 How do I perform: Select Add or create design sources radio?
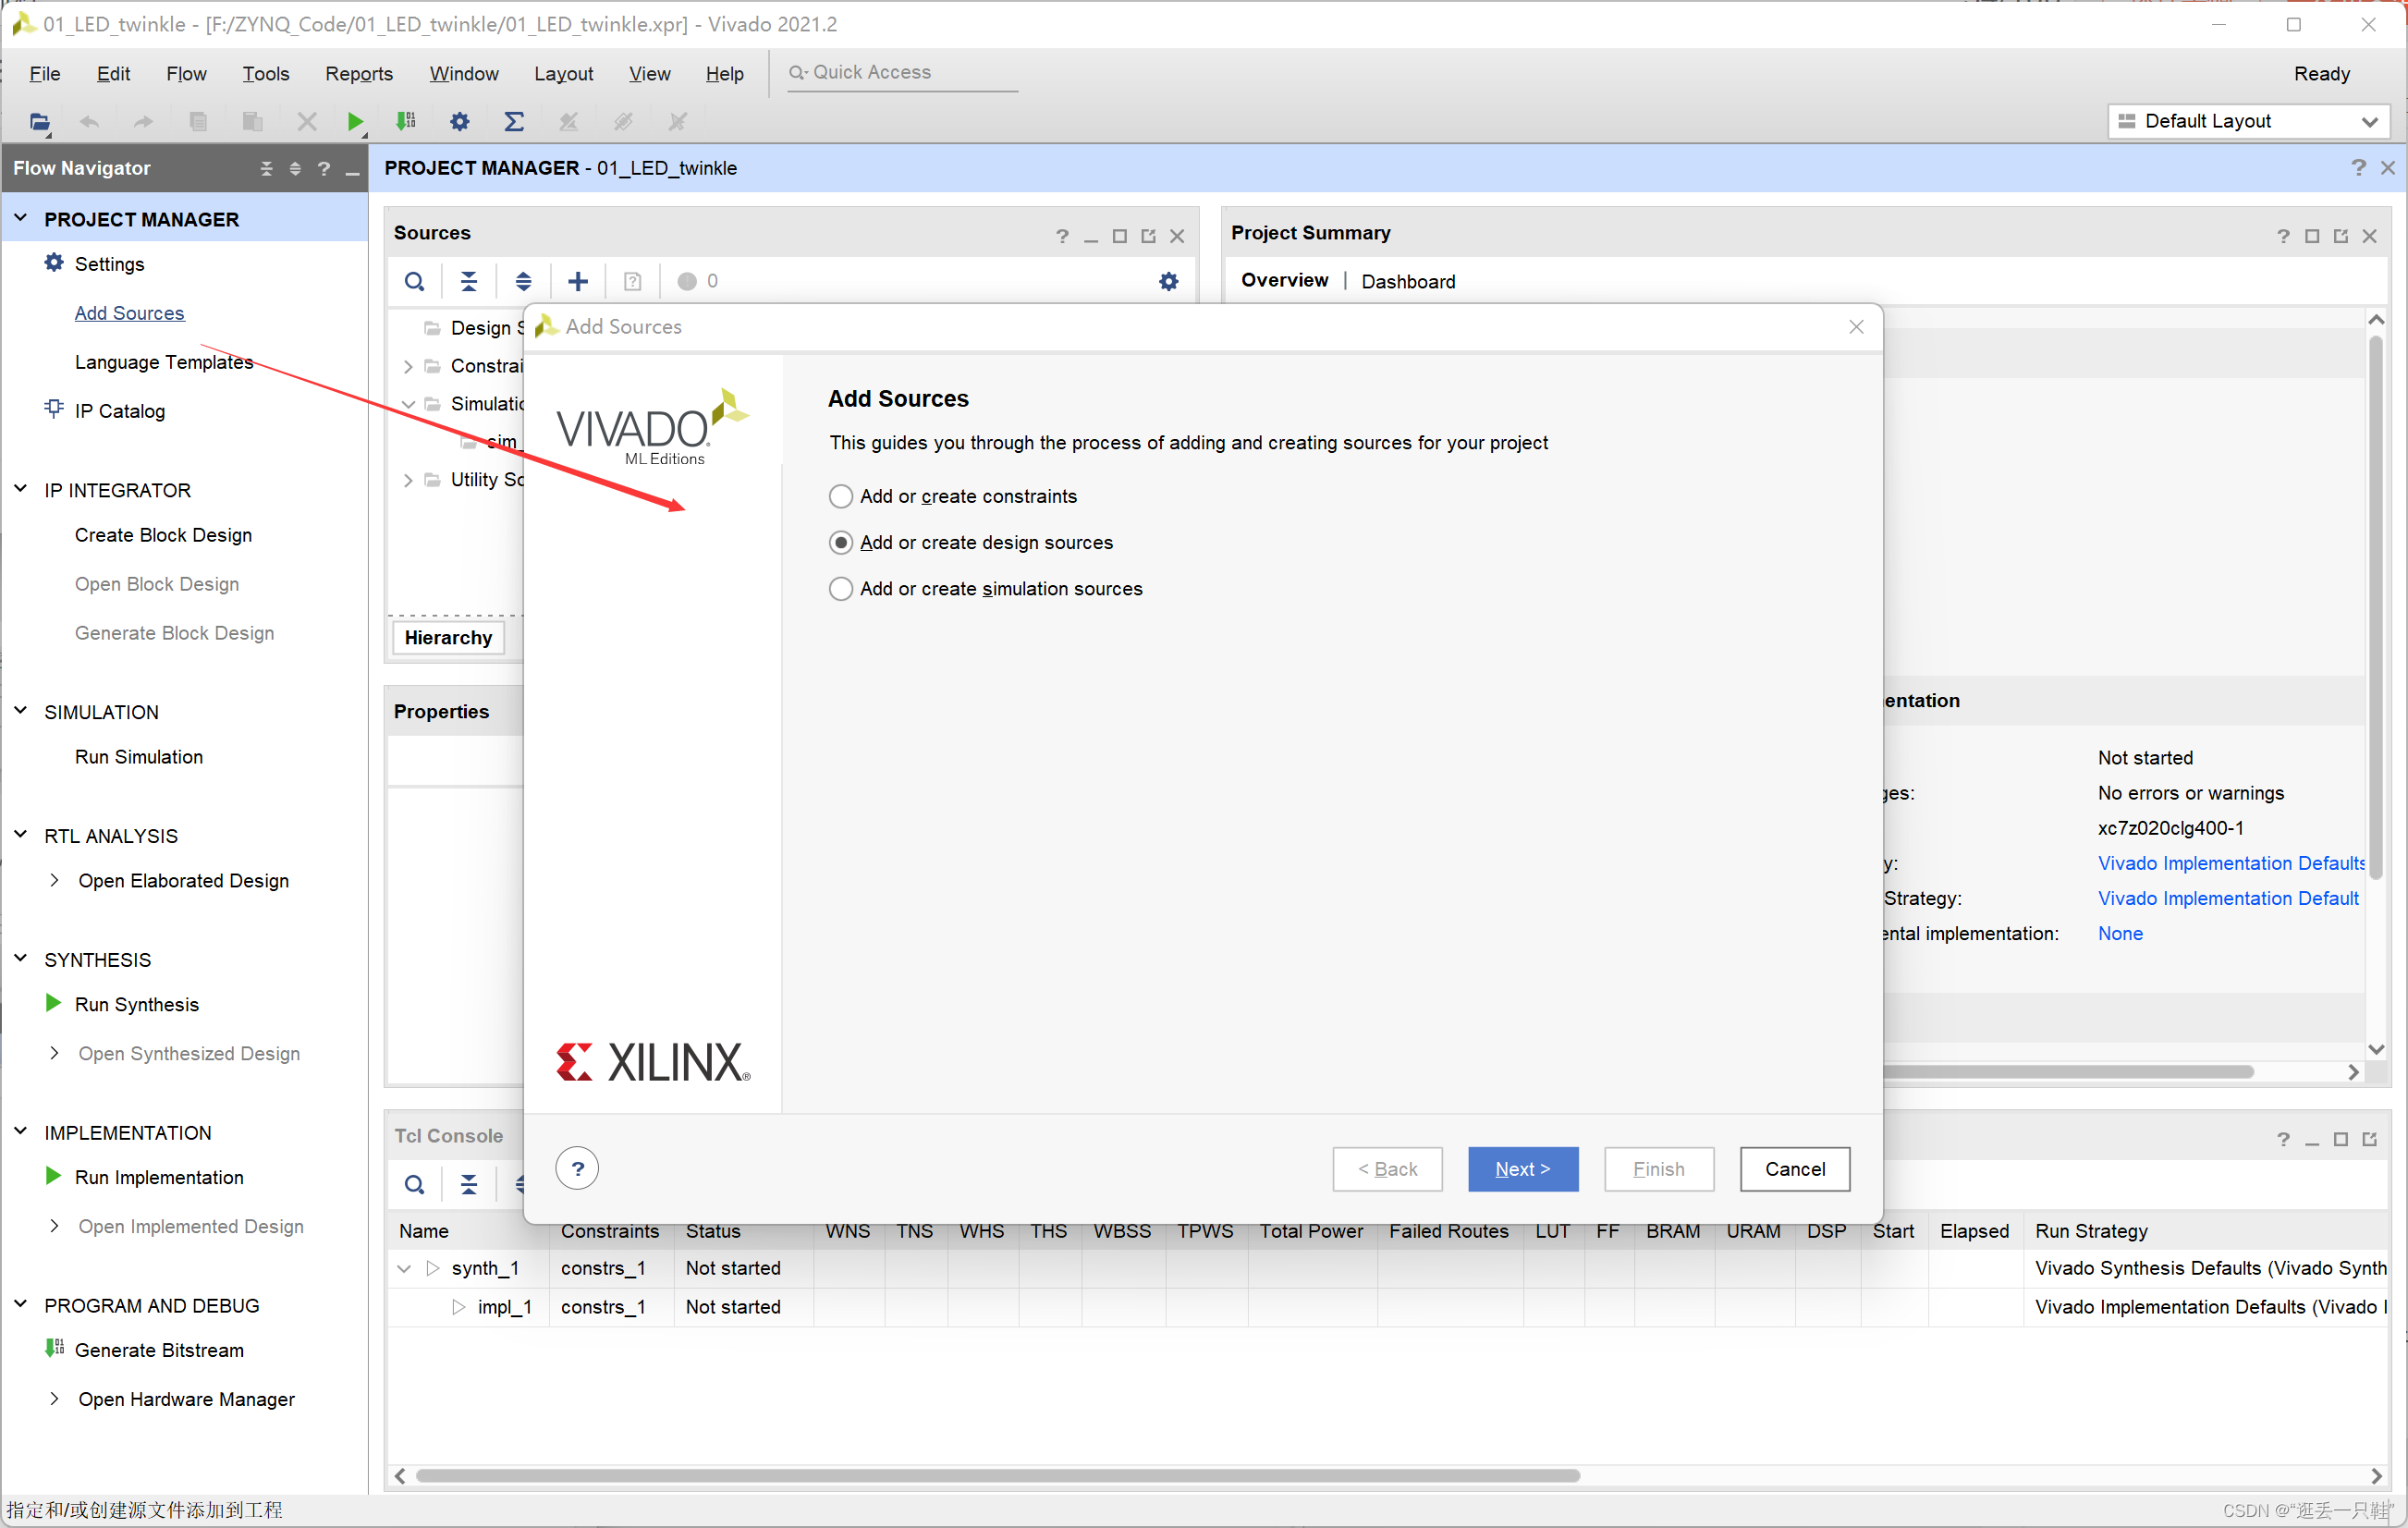pos(841,543)
